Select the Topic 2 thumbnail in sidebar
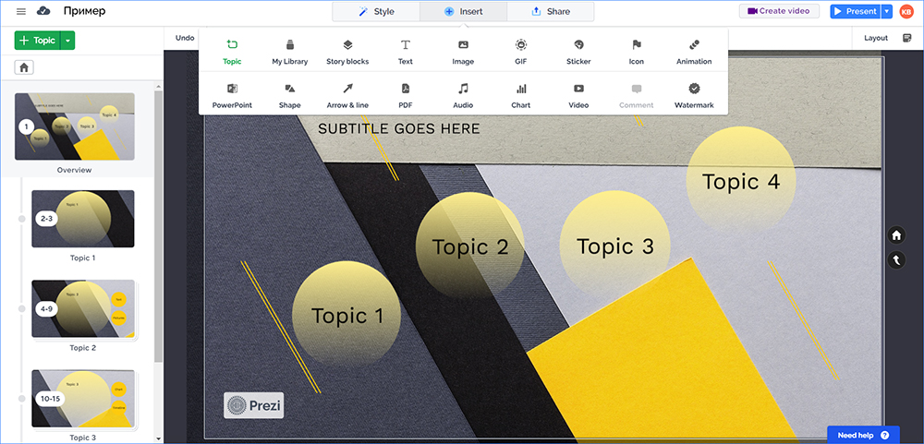The height and width of the screenshot is (444, 924). click(x=83, y=309)
